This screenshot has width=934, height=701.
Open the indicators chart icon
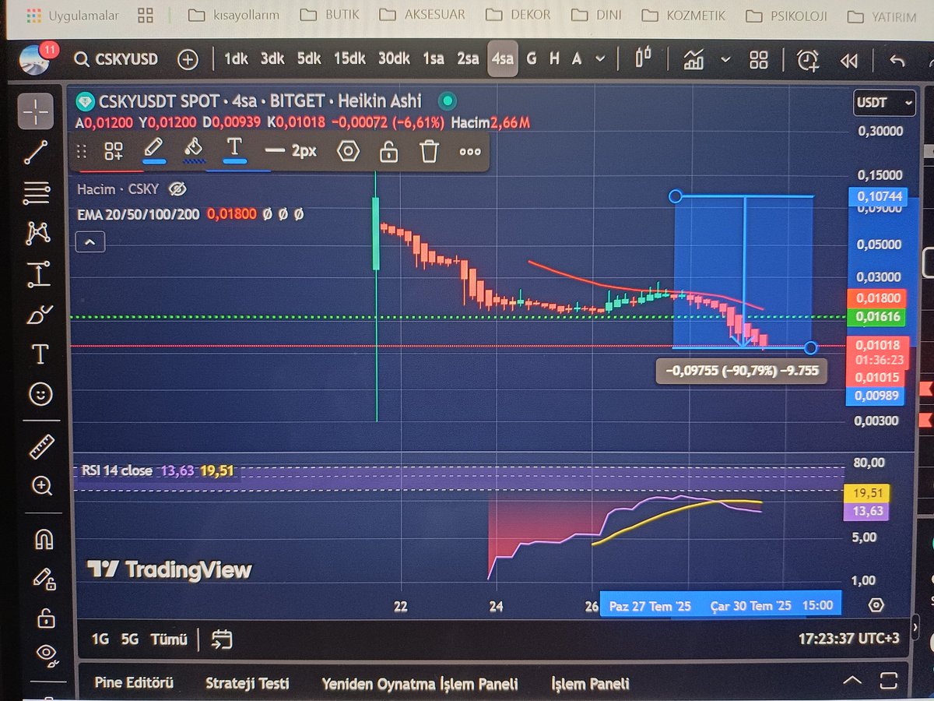tap(693, 59)
